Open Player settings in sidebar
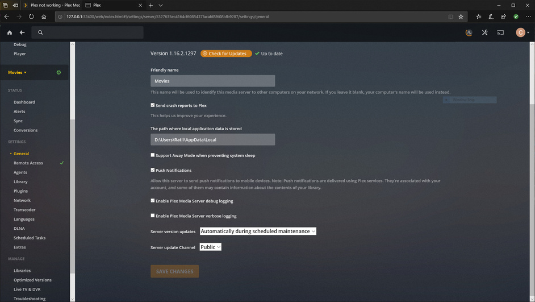Screen dimensions: 535x302 coord(19,54)
